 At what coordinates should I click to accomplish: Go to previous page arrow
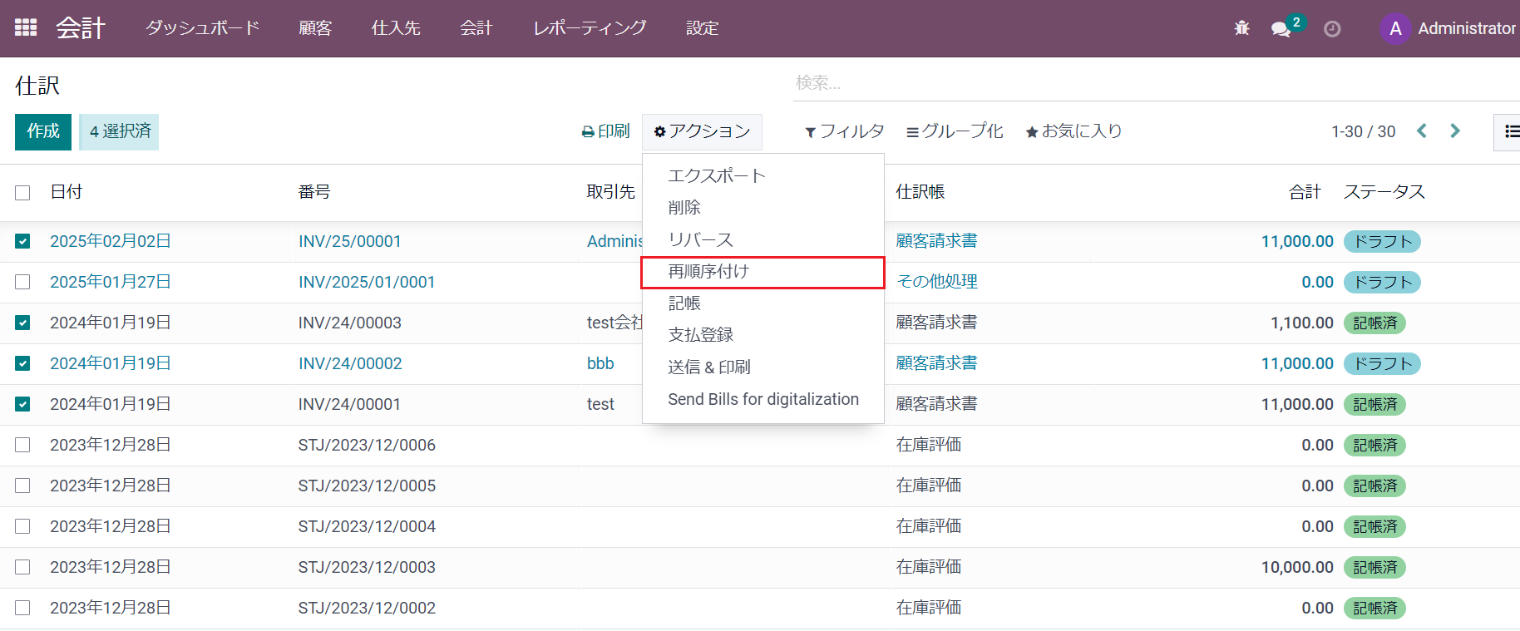click(1422, 131)
